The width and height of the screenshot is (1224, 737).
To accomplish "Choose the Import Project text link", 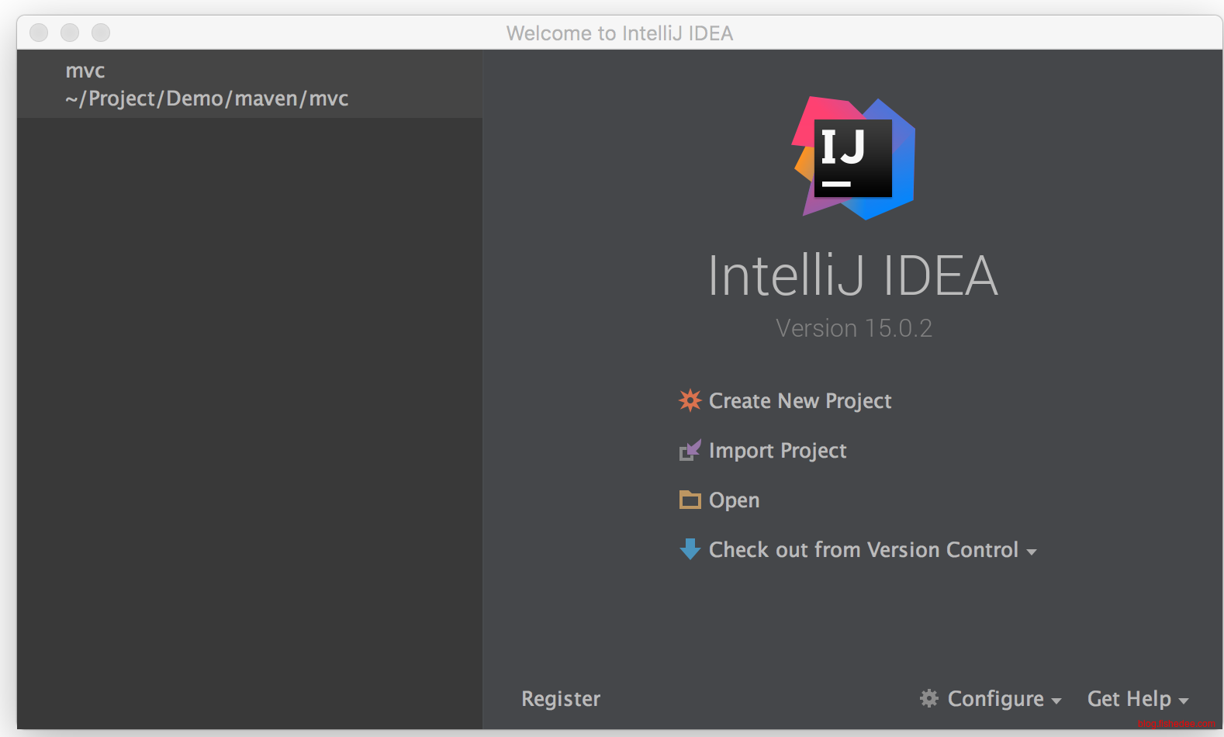I will click(777, 451).
